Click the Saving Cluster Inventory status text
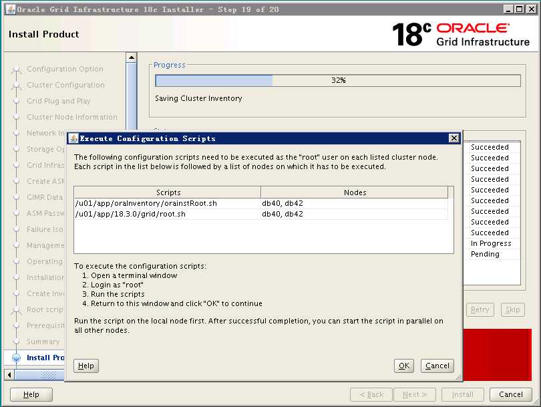 click(198, 98)
